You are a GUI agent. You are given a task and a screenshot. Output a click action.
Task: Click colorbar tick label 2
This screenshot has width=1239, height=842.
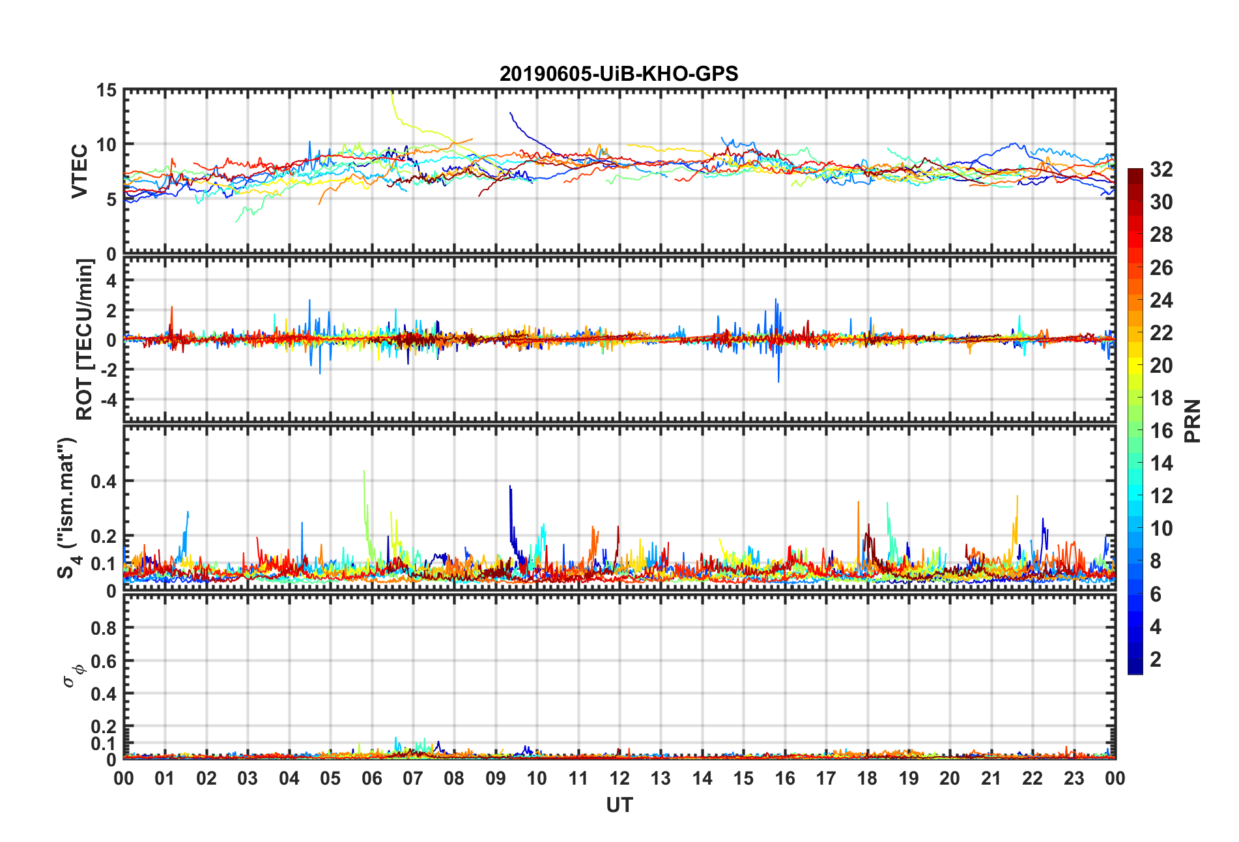point(1156,659)
